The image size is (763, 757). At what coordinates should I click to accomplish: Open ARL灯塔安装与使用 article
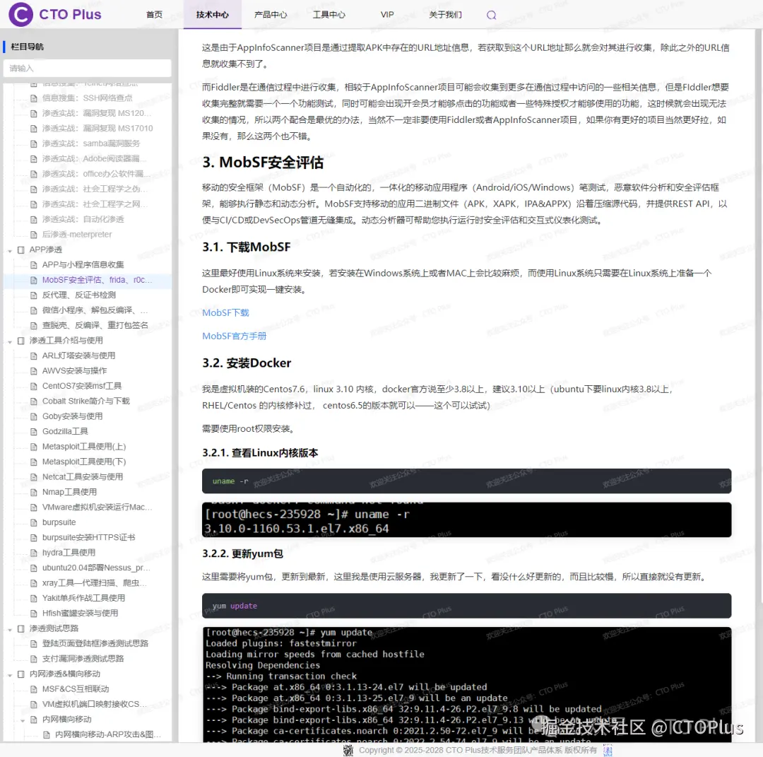(78, 356)
